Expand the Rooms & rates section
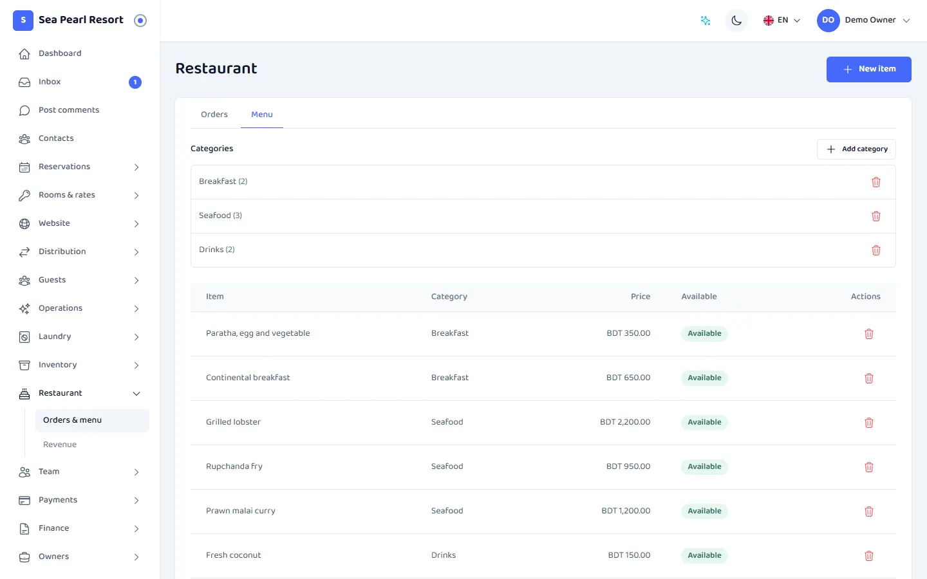 pyautogui.click(x=80, y=195)
